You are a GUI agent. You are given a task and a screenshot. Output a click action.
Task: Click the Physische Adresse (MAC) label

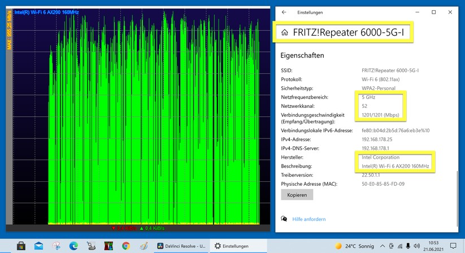pyautogui.click(x=309, y=184)
